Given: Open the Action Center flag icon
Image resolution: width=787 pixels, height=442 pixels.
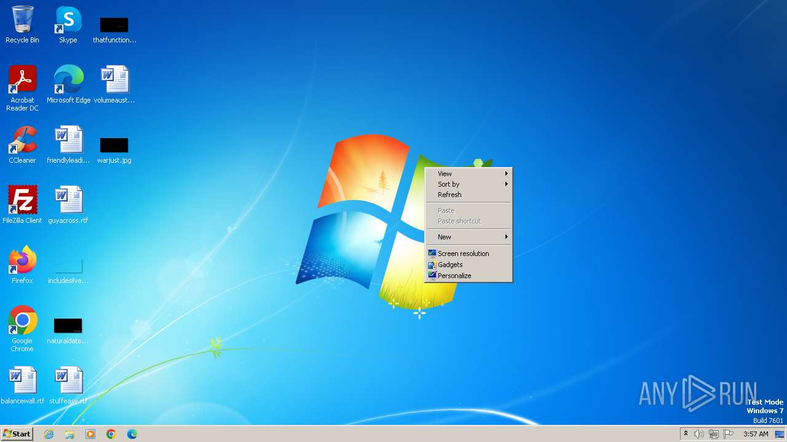Looking at the screenshot, I should 729,434.
